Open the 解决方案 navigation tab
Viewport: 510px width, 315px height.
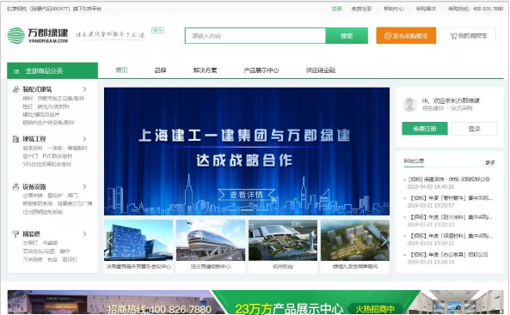[205, 70]
